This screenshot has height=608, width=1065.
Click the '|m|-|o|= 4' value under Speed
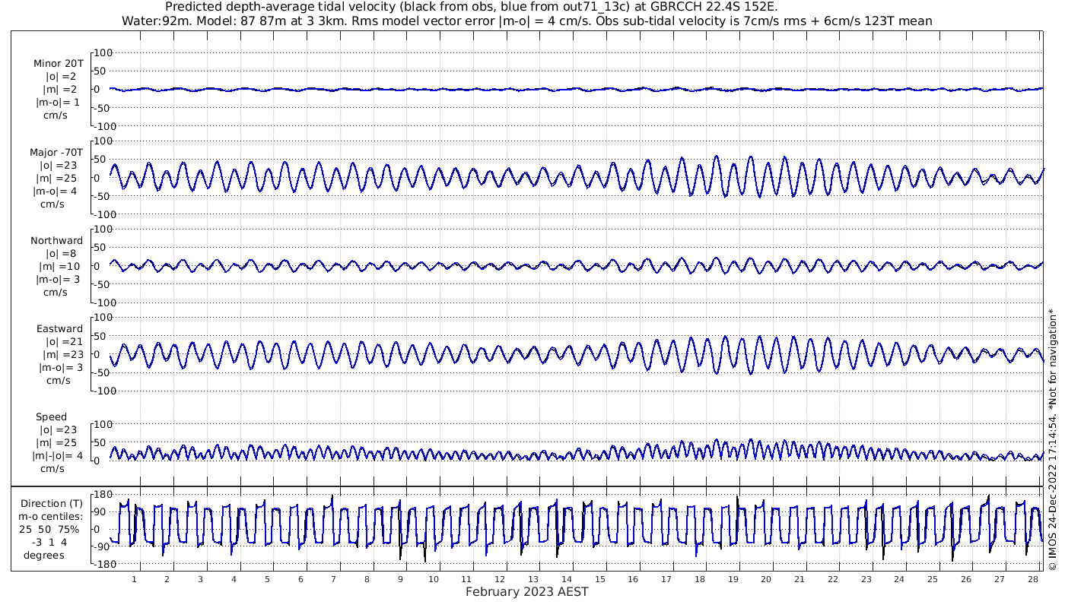tap(58, 456)
